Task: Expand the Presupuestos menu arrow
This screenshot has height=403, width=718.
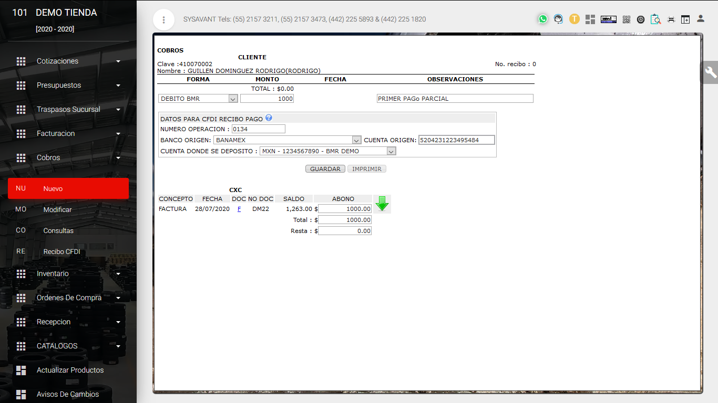Action: (118, 86)
